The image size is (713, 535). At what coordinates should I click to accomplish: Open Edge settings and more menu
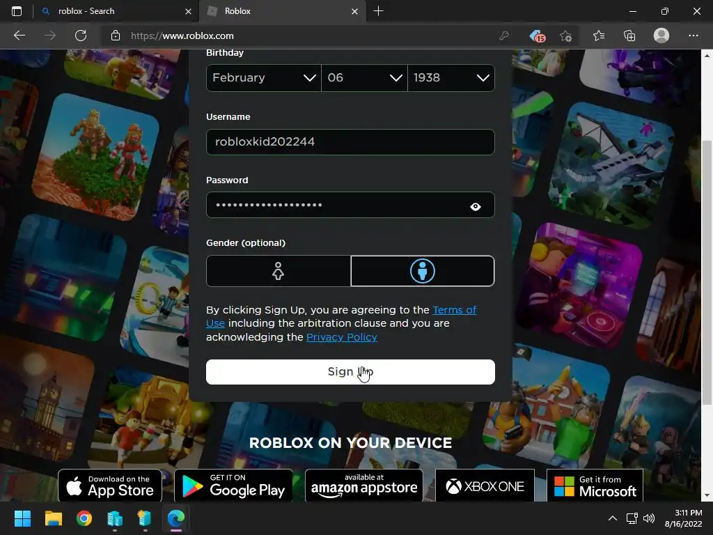[x=694, y=36]
